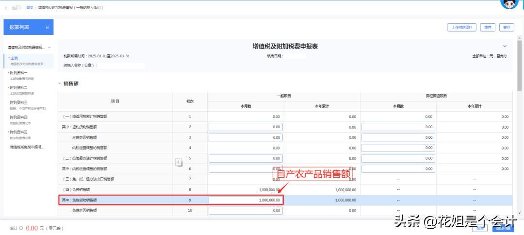Edit row 9 免税货物销售额 本月数 field
524x235 pixels.
click(x=246, y=200)
